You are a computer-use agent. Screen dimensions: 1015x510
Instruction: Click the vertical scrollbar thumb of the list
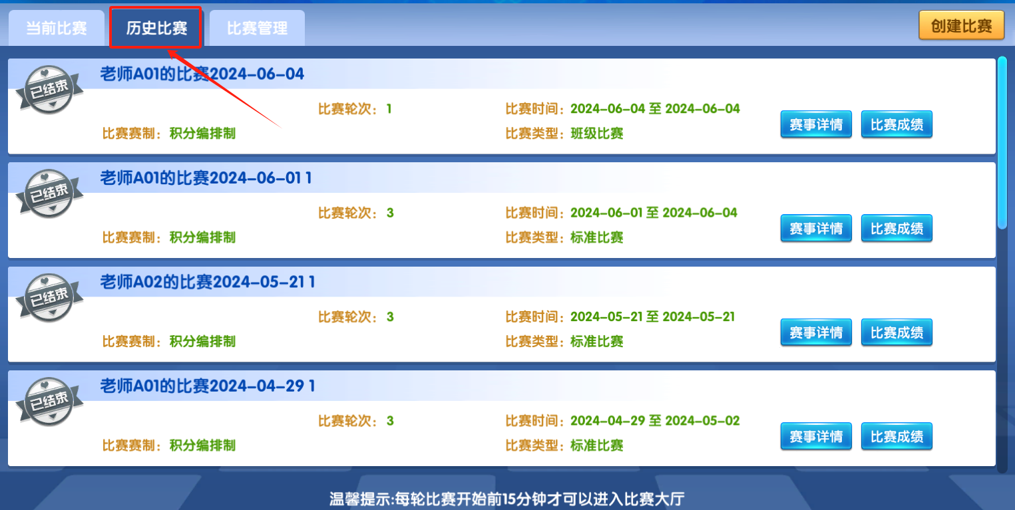(1002, 143)
